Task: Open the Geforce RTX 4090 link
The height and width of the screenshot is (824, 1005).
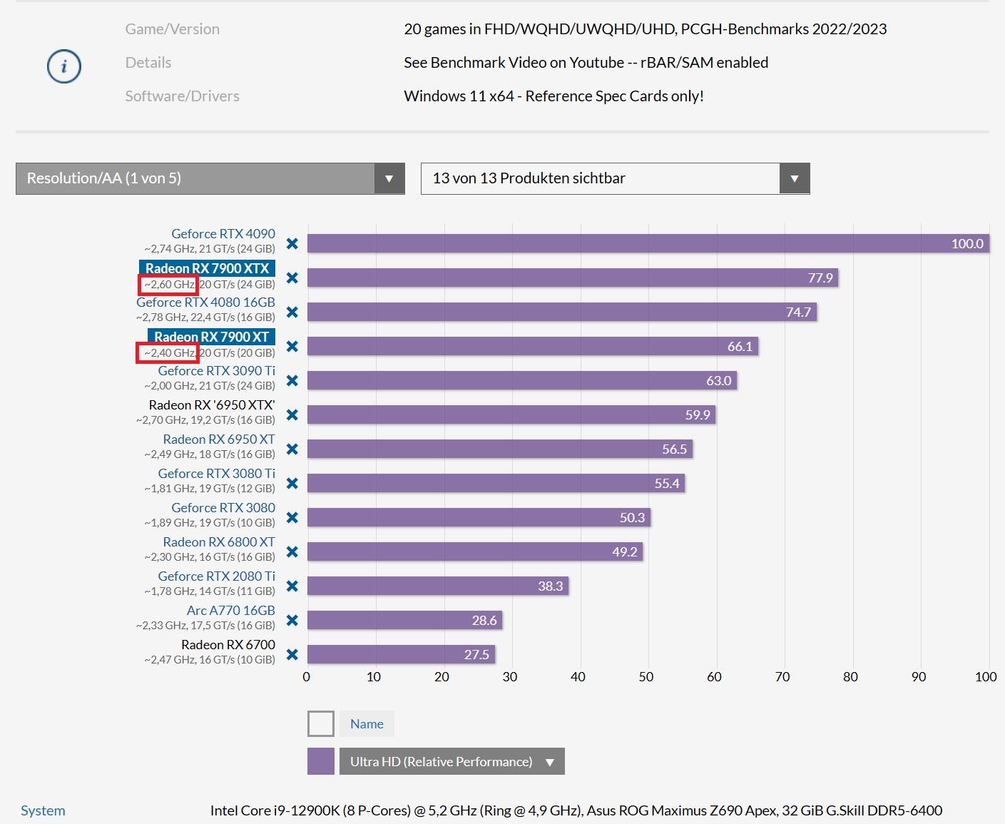Action: [223, 234]
